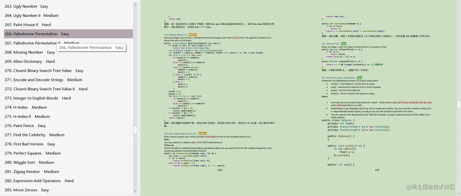
Task: Click 'public class MyQueue {' code line
Action: pyautogui.click(x=338, y=120)
